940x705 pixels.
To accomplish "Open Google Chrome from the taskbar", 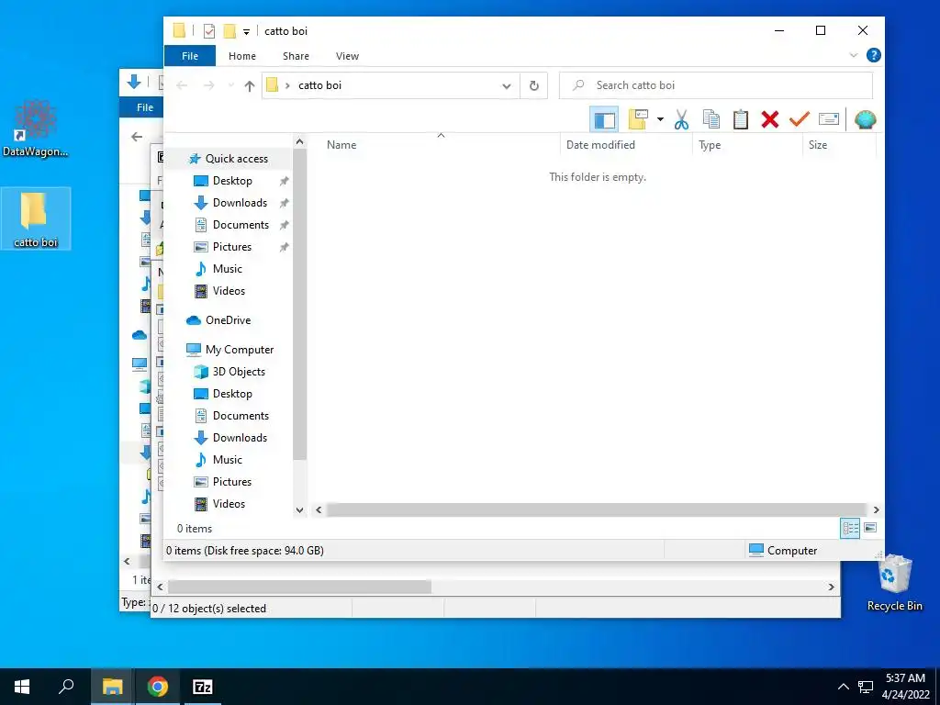I will click(x=158, y=687).
